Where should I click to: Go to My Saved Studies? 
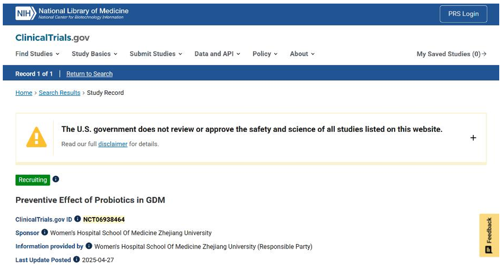pos(451,54)
